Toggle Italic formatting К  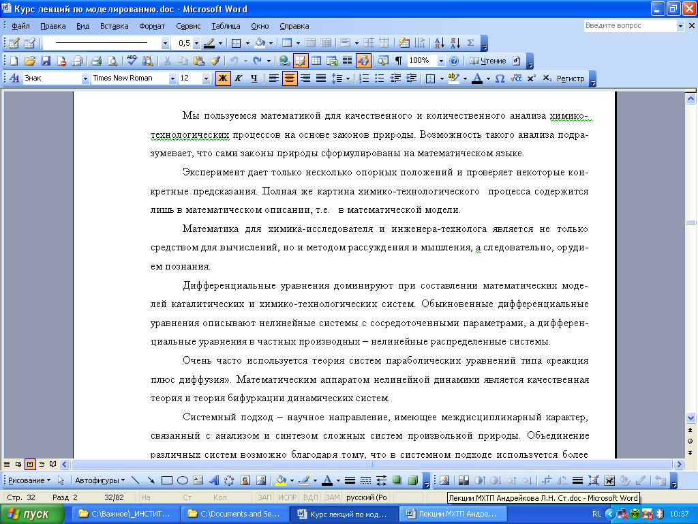coord(239,78)
